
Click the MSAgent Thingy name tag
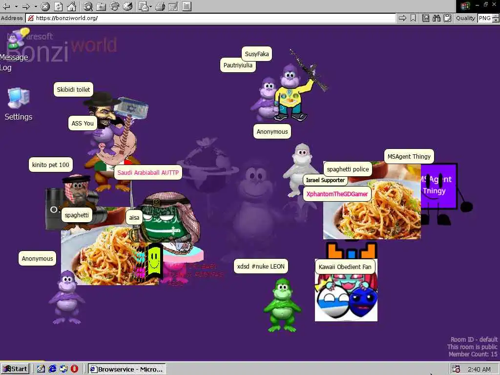tap(409, 157)
